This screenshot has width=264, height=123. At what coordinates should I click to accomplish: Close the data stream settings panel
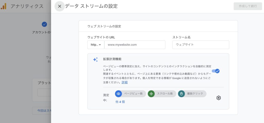click(60, 6)
